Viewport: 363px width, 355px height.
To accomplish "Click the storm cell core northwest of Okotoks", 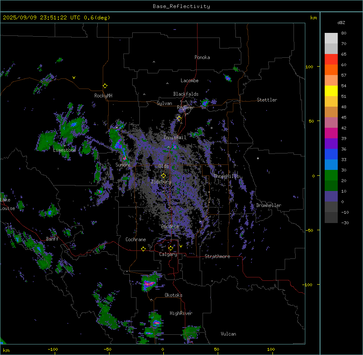I will point(148,283).
